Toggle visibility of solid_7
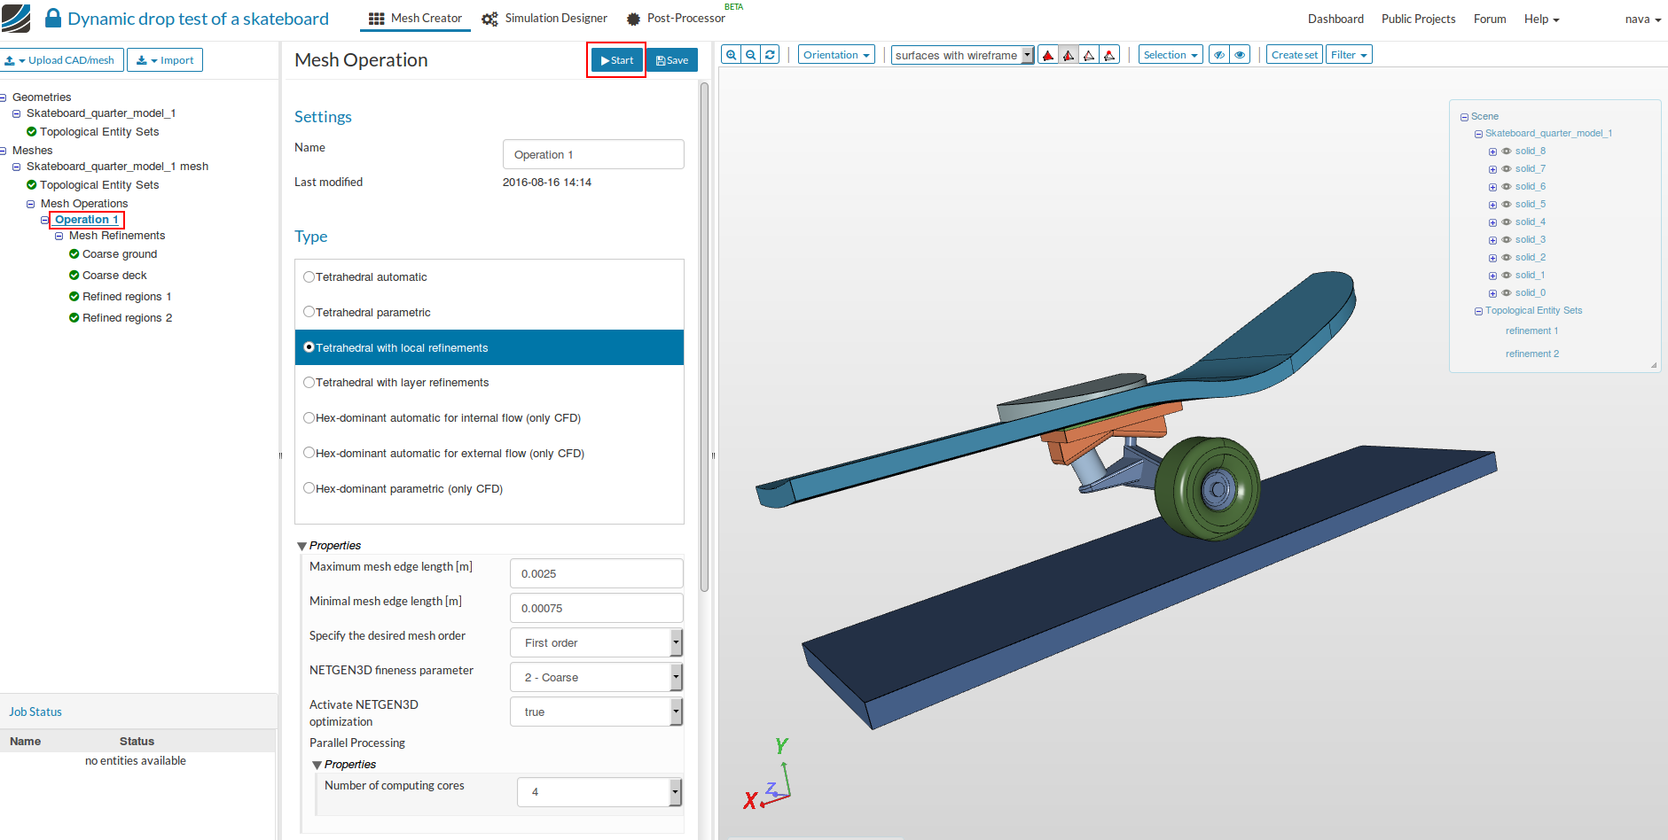The height and width of the screenshot is (840, 1668). click(1507, 169)
